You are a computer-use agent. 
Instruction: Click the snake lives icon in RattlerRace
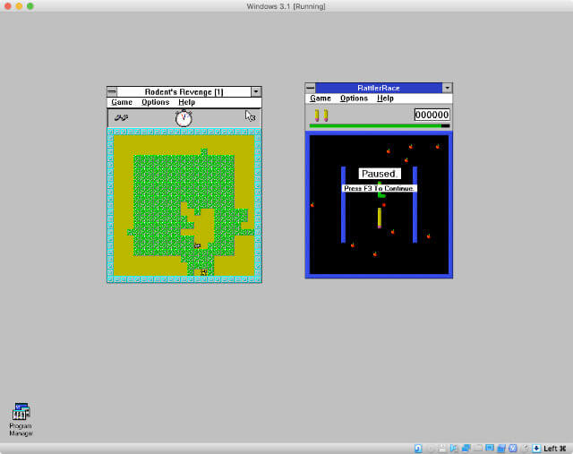pos(321,115)
